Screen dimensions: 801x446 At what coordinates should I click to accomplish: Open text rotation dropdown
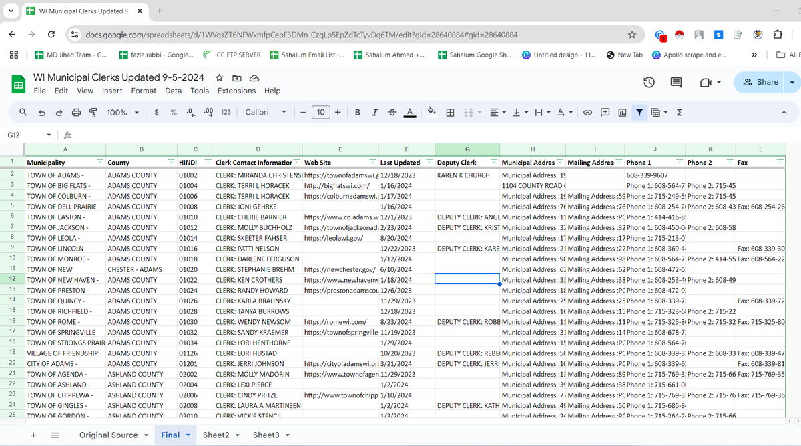pos(564,113)
